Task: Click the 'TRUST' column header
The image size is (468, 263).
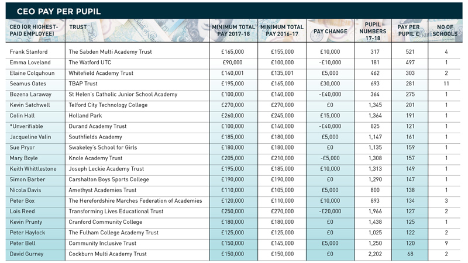Action: pyautogui.click(x=78, y=27)
